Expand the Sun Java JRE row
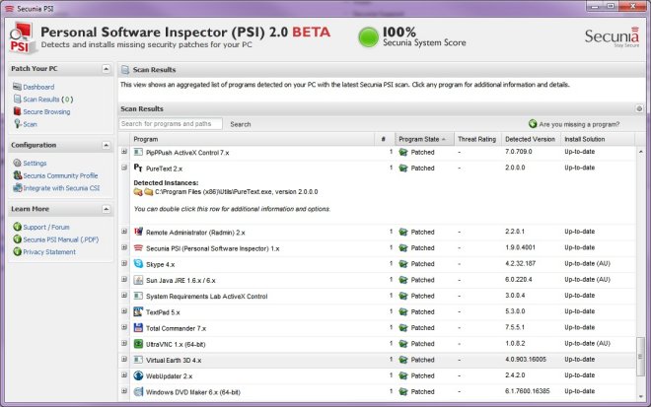Viewport: 651px width, 407px height. coord(124,280)
